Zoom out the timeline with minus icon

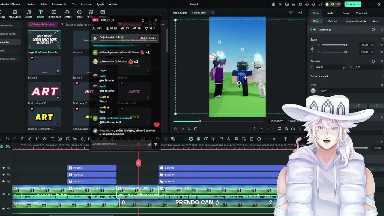[x=259, y=139]
